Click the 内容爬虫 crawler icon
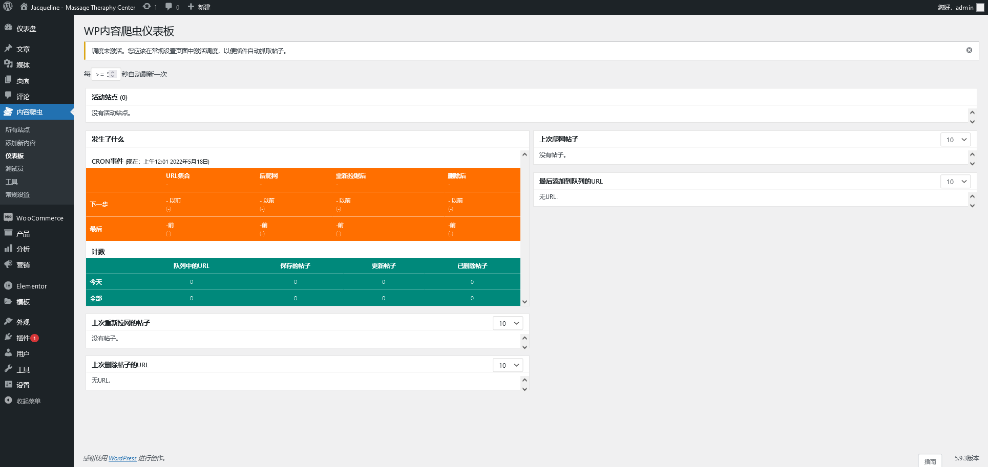Viewport: 988px width, 467px height. (x=8, y=112)
